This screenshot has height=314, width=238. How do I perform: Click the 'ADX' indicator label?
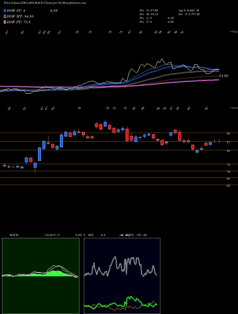[90, 235]
